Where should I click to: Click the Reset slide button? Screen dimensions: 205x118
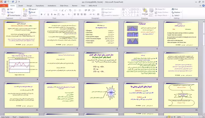click(32, 12)
